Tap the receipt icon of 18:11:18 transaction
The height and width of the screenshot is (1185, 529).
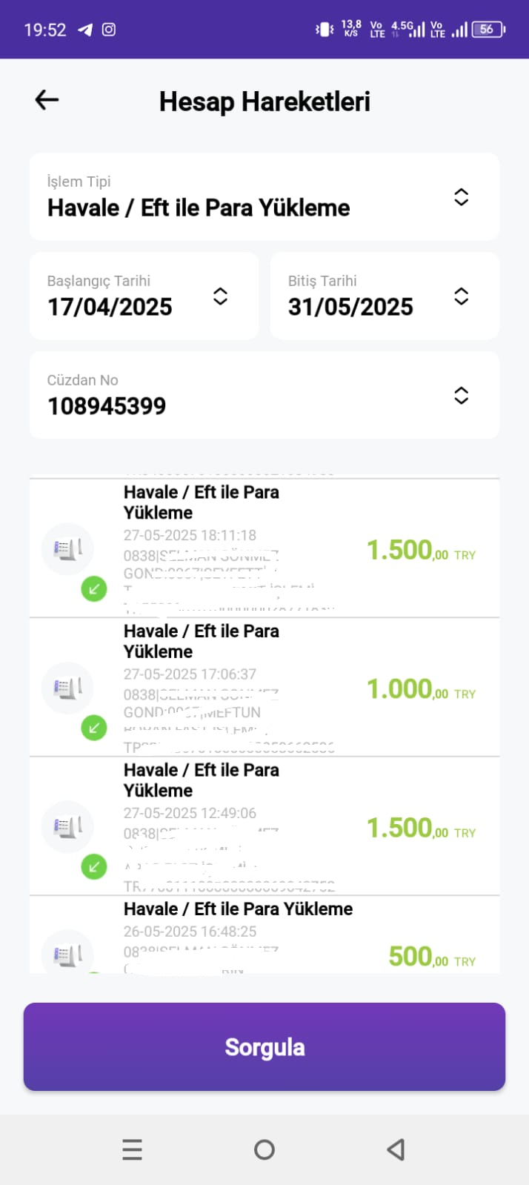coord(67,549)
